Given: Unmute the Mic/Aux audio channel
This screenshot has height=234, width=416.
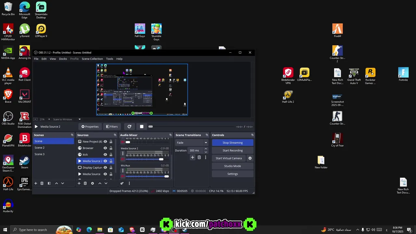Looking at the screenshot, I should pos(123,176).
